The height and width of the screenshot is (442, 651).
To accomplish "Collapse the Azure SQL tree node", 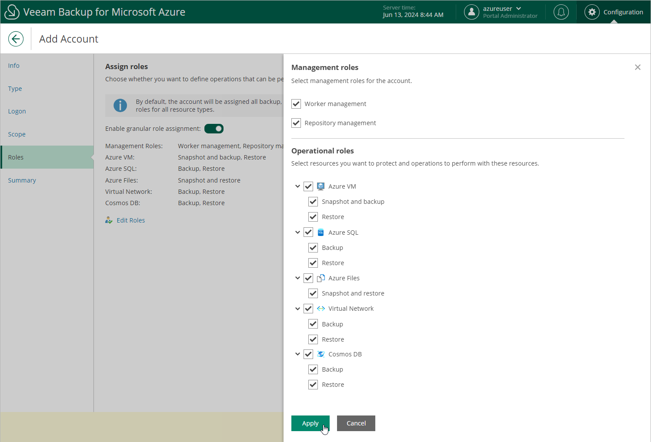I will (x=297, y=233).
